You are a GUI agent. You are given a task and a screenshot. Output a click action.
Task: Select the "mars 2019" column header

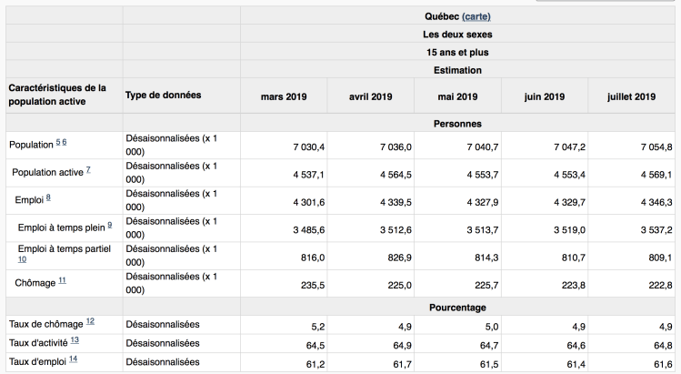(x=284, y=96)
